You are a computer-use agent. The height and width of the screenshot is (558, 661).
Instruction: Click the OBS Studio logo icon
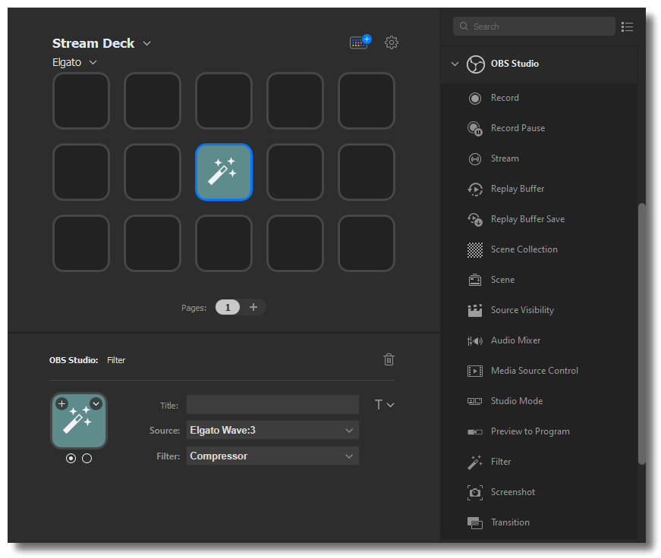click(x=476, y=64)
